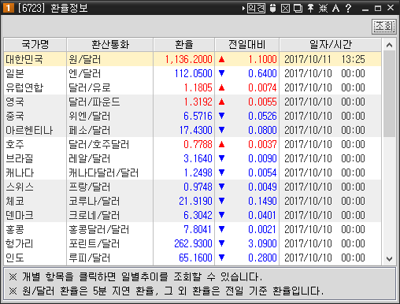
Task: Click the orange number 1 window icon
Action: (x=8, y=8)
